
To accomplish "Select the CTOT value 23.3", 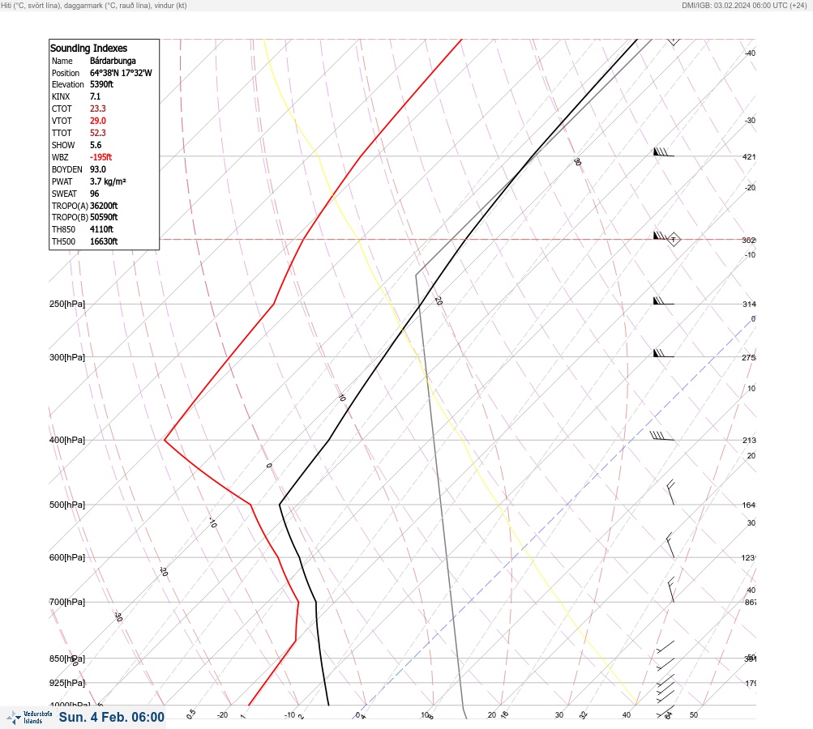I will point(98,109).
